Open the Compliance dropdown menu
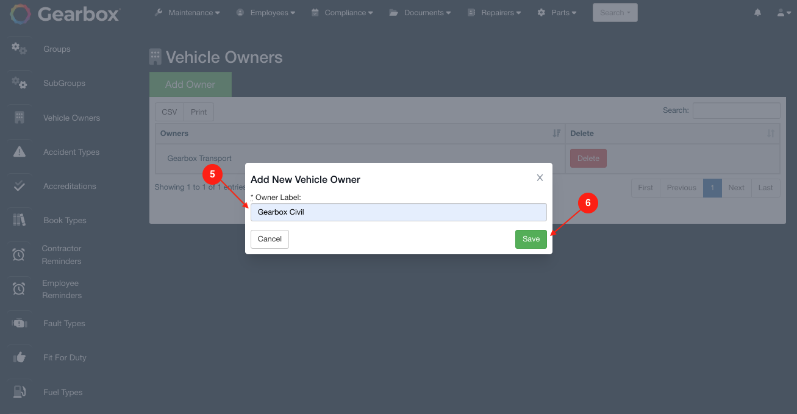The image size is (797, 414). click(342, 12)
